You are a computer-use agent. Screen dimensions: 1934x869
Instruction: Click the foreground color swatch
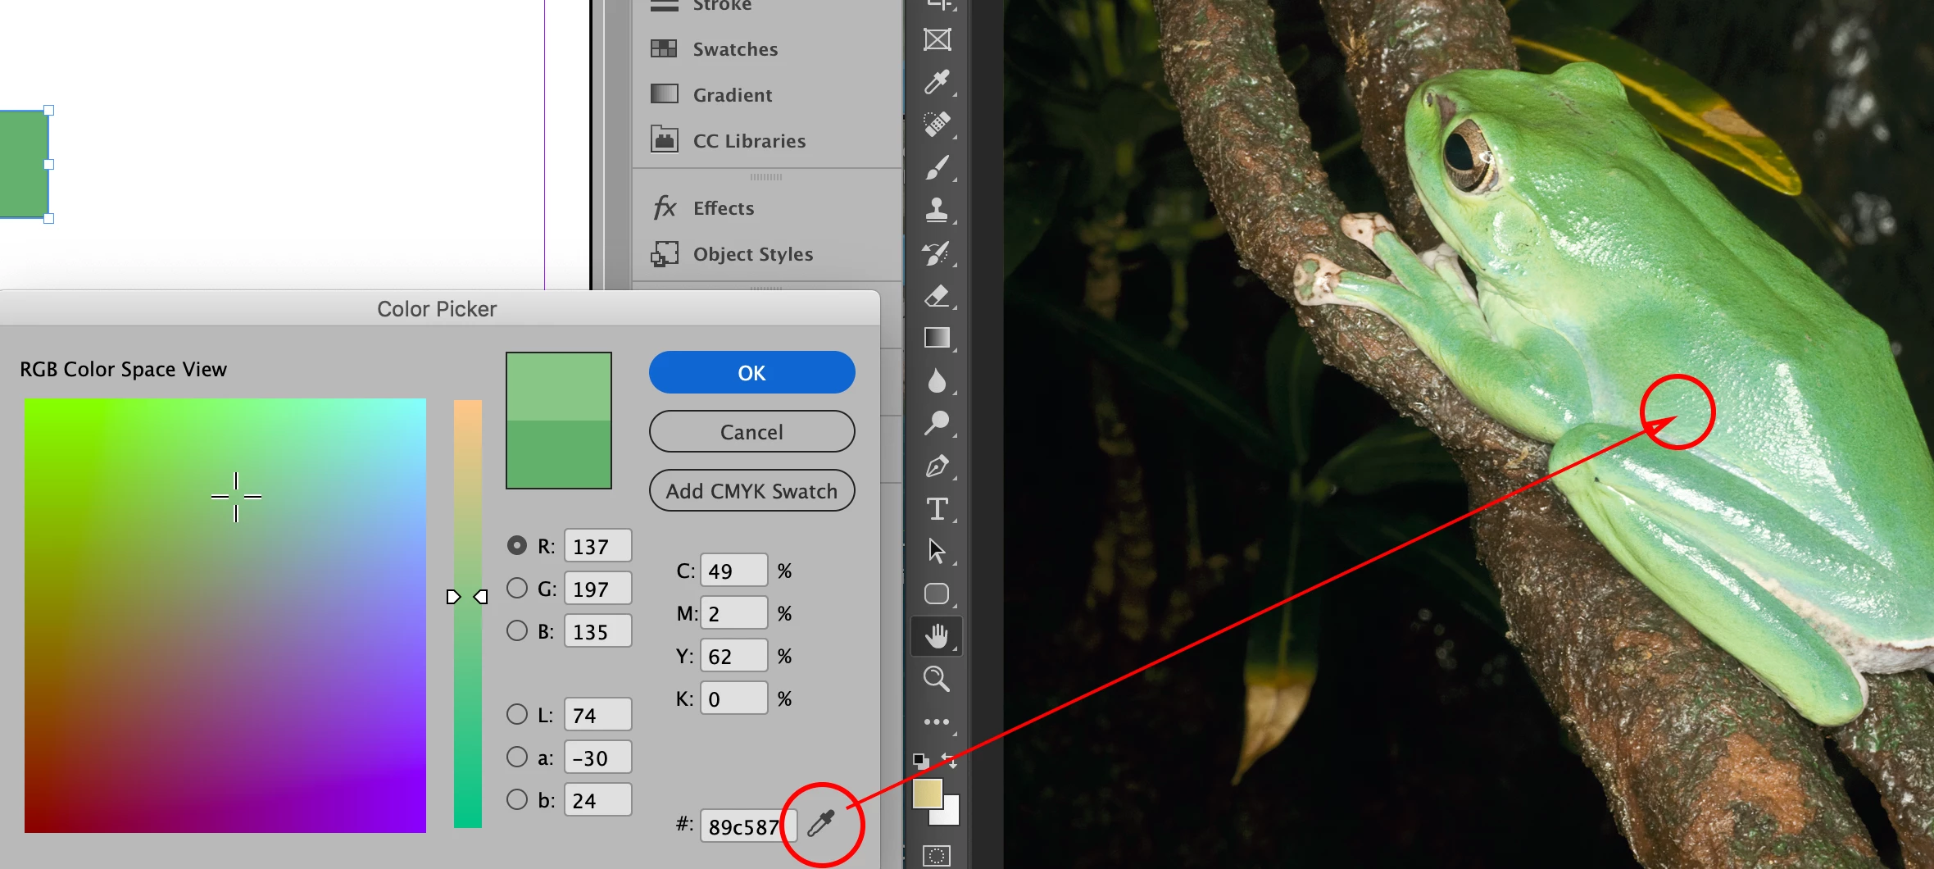[927, 794]
